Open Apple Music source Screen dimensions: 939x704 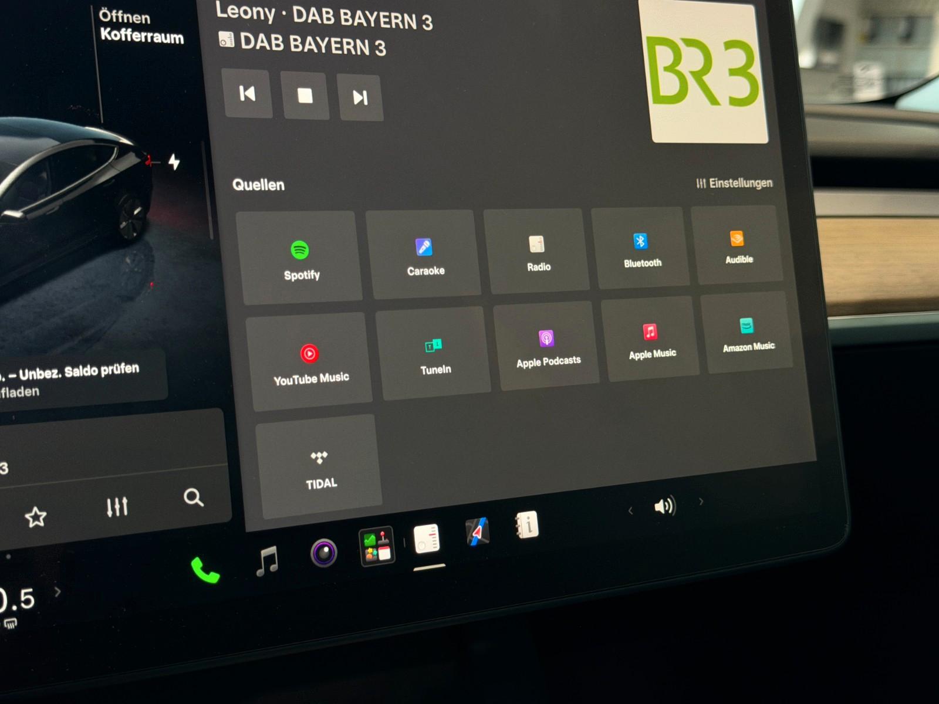[651, 340]
